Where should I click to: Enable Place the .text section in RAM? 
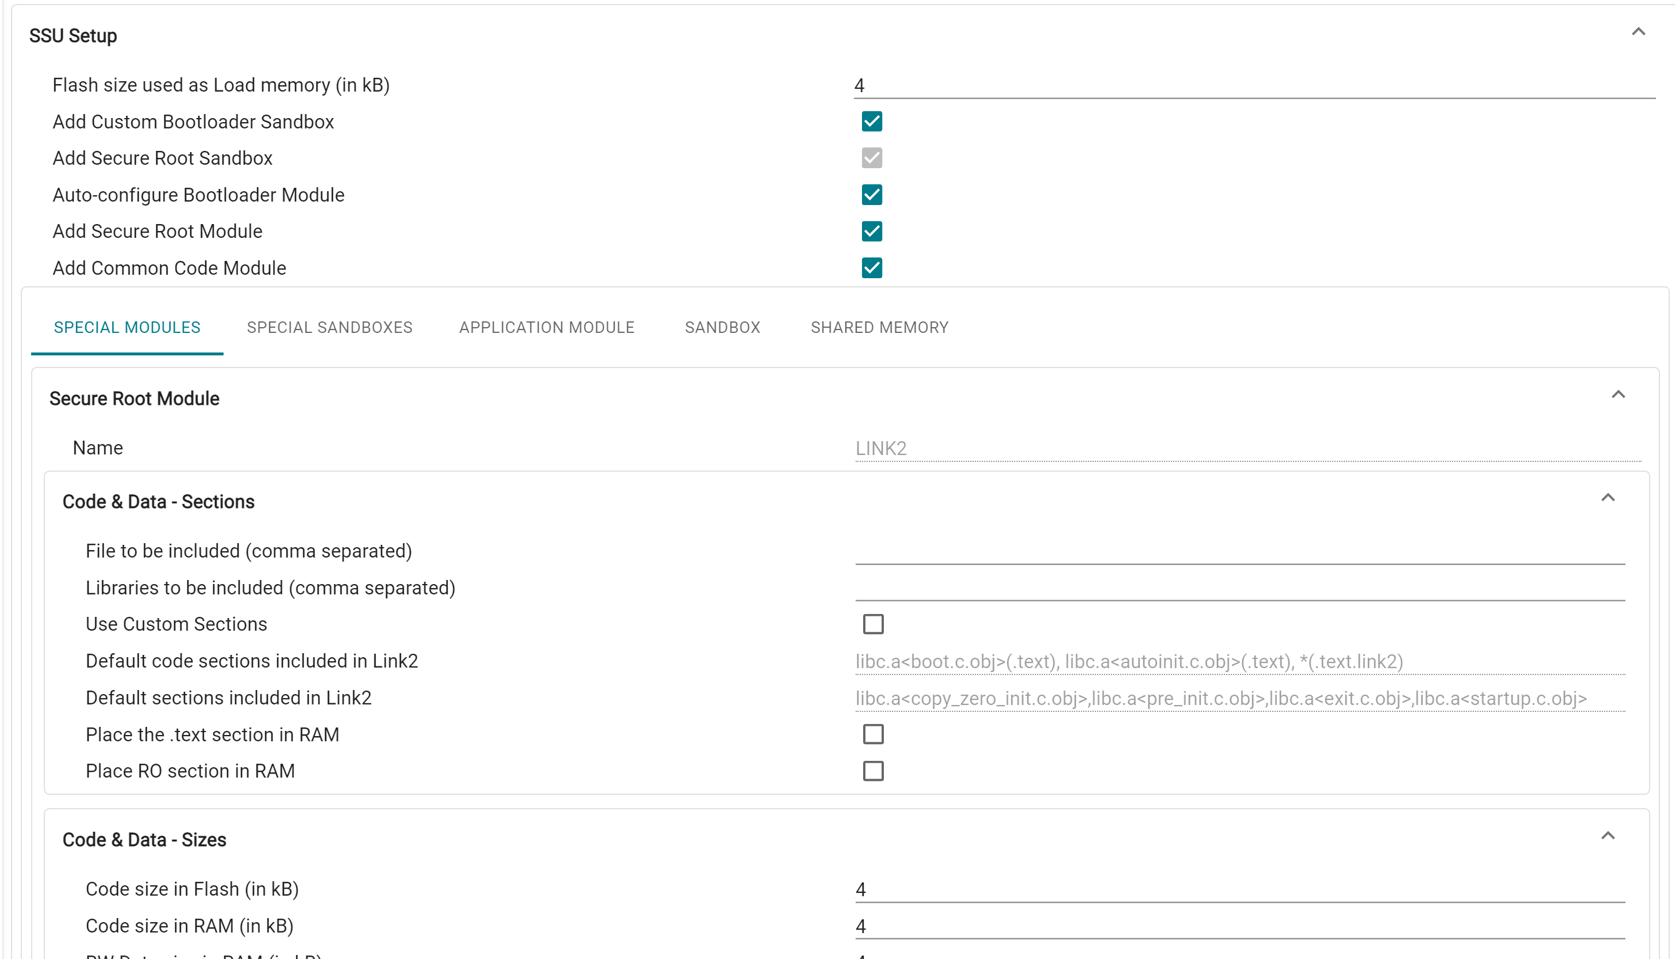tap(873, 734)
